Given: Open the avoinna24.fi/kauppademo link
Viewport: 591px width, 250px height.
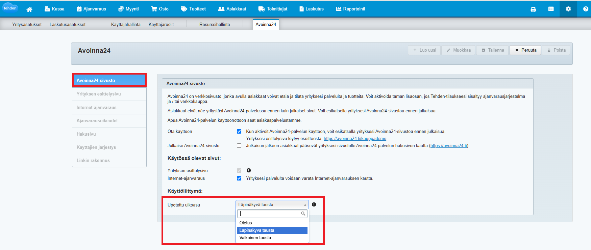Looking at the screenshot, I should coord(355,139).
